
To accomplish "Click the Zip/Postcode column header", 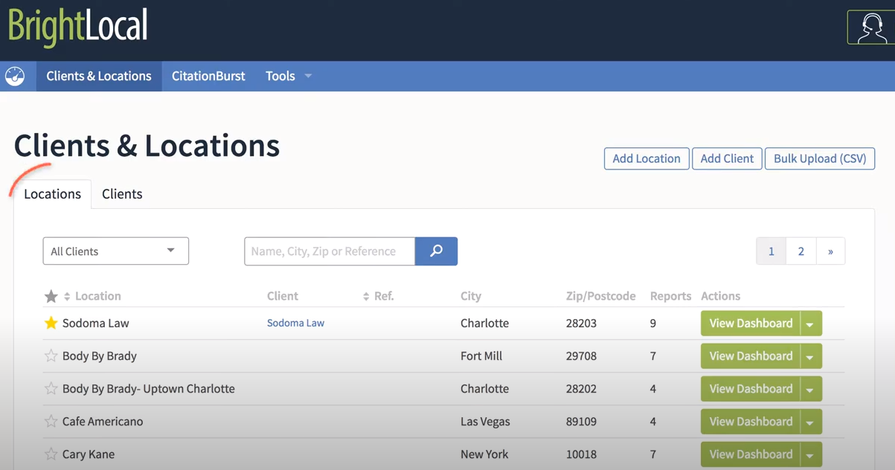I will pos(601,296).
